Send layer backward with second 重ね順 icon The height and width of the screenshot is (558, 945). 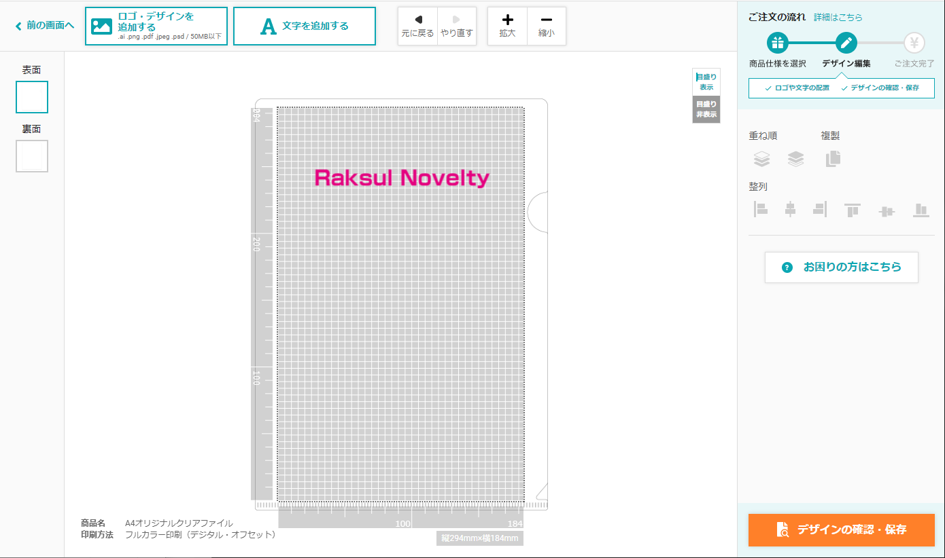coord(796,159)
